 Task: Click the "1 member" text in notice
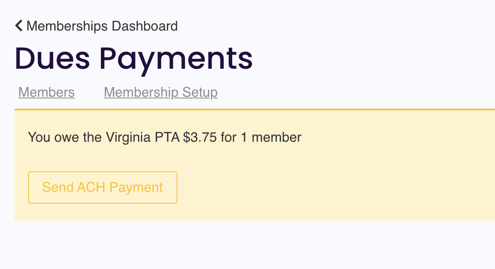(x=271, y=137)
